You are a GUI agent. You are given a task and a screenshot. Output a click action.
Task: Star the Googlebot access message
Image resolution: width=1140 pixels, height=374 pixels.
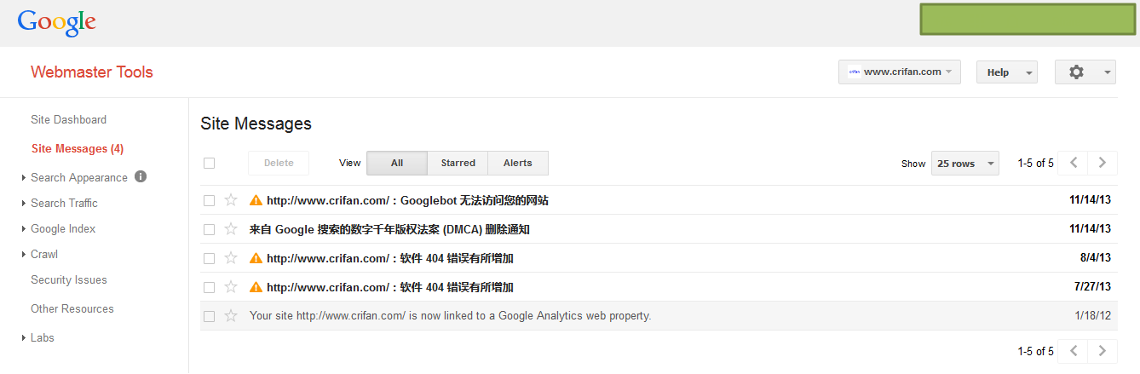click(230, 200)
